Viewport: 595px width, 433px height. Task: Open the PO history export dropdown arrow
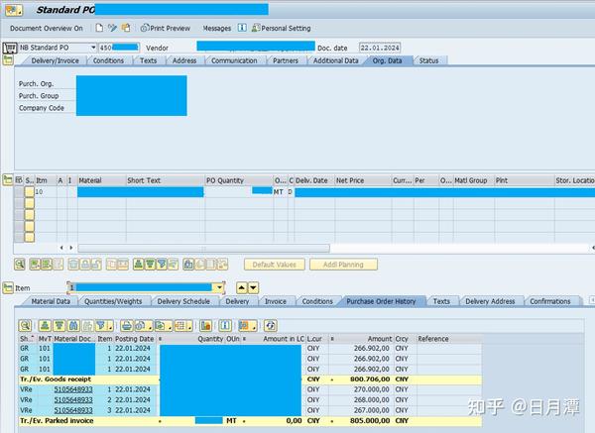click(x=170, y=326)
